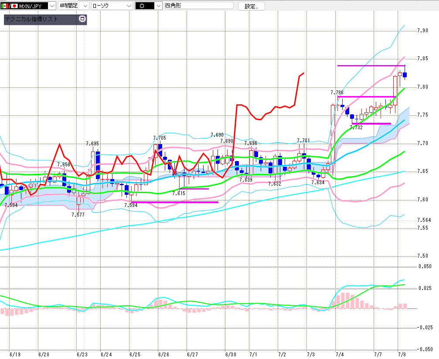Click the 7/8 date axis label
This screenshot has width=439, height=359.
point(402,355)
